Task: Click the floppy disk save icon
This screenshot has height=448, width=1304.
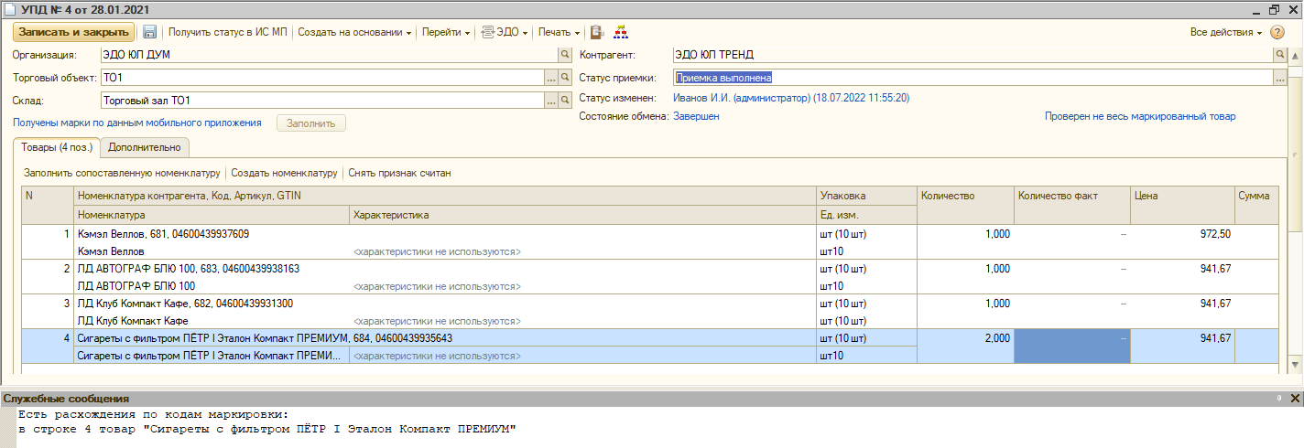Action: click(150, 32)
